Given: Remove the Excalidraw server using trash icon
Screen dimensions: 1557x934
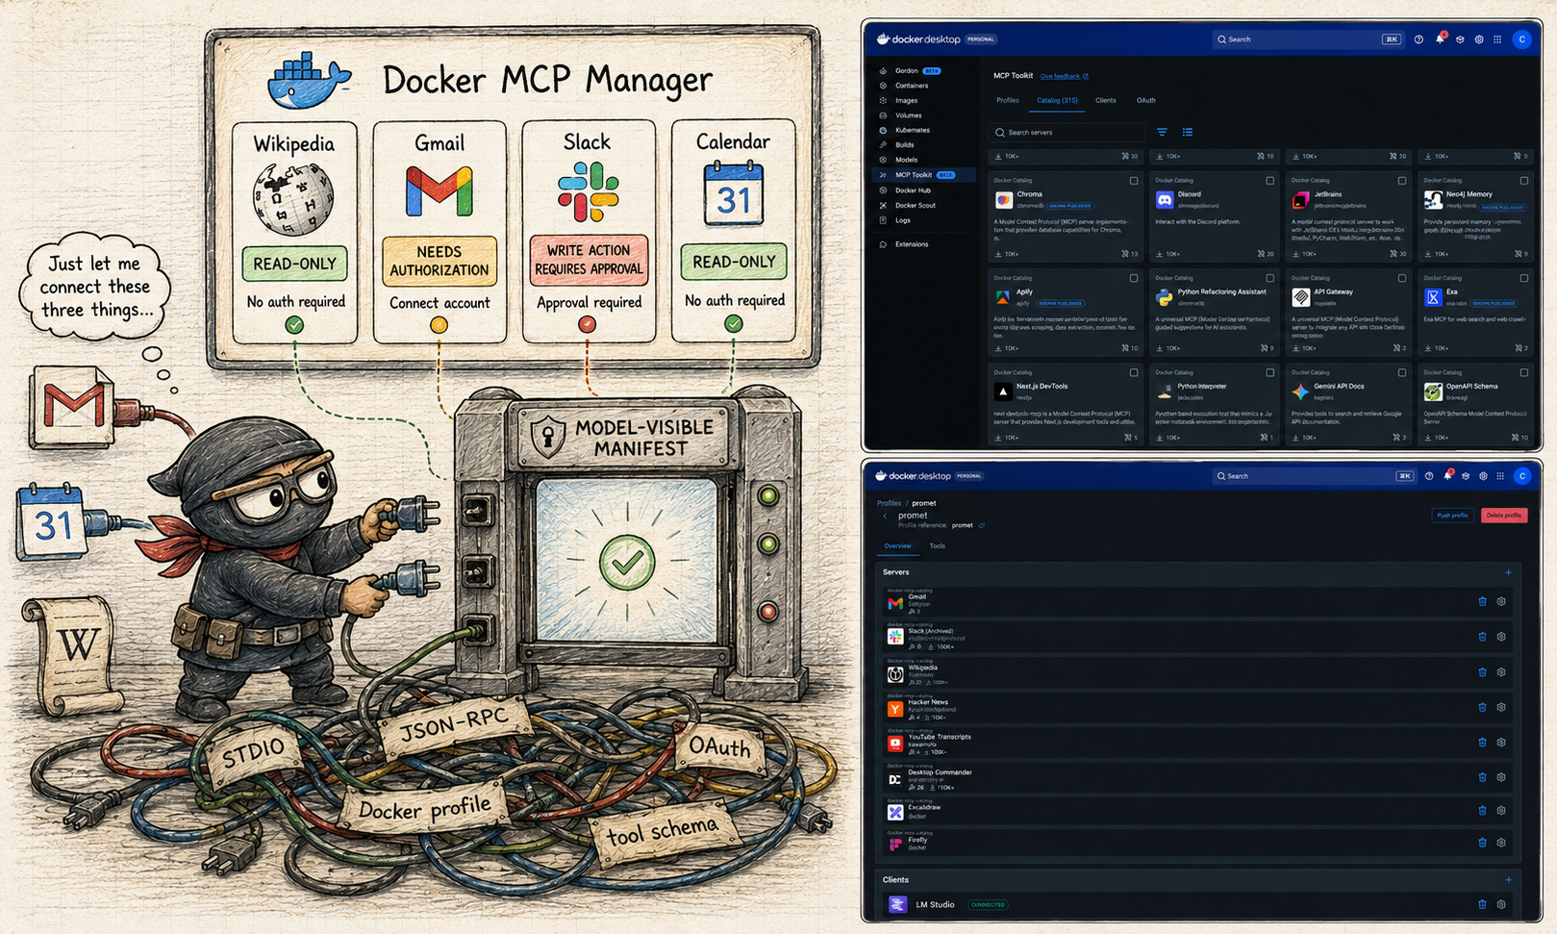Looking at the screenshot, I should (1482, 811).
